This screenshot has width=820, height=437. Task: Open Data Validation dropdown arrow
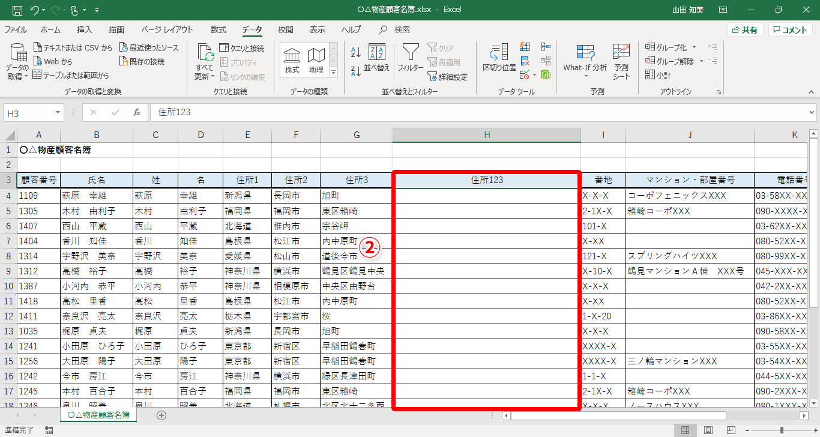[x=533, y=75]
